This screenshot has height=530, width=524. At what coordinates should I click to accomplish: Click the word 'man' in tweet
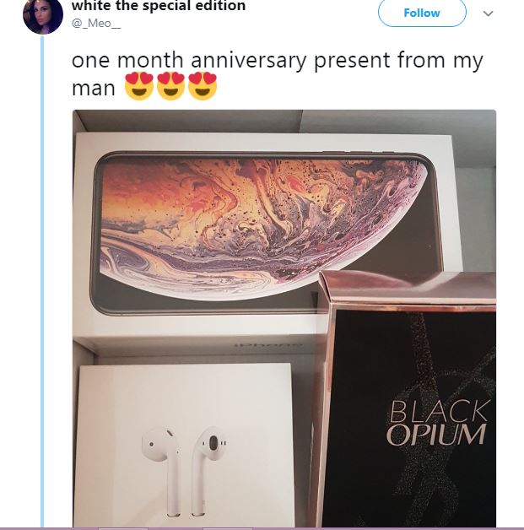click(94, 89)
